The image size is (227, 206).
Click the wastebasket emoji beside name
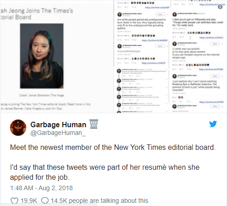[x=94, y=124]
